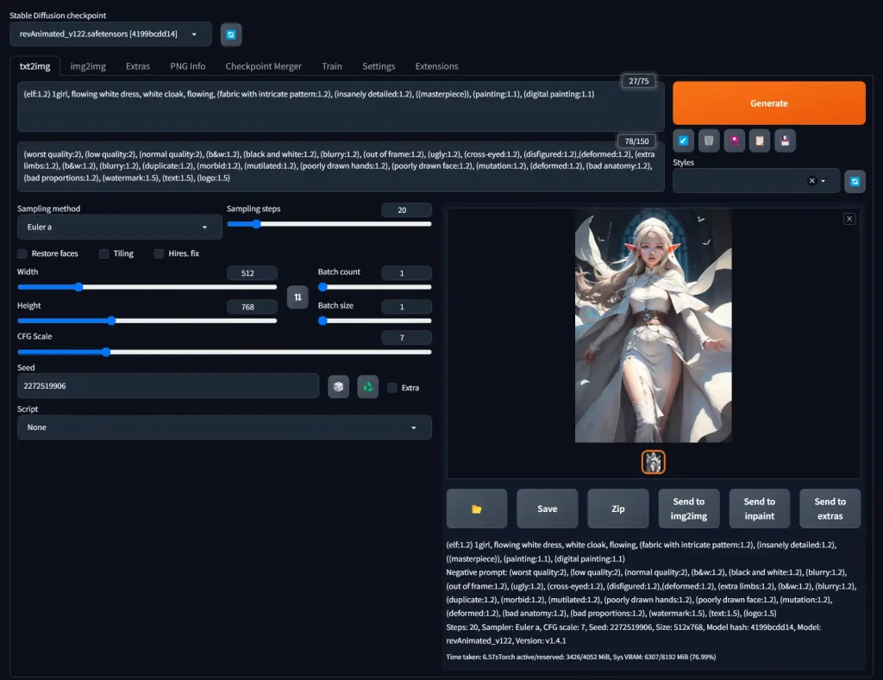This screenshot has width=883, height=680.
Task: Apply selected styles with the clipboard icon
Action: coord(759,140)
